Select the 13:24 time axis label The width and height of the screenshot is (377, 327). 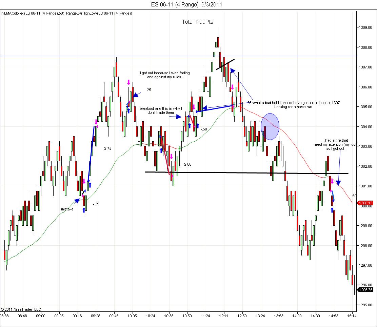[x=260, y=316]
